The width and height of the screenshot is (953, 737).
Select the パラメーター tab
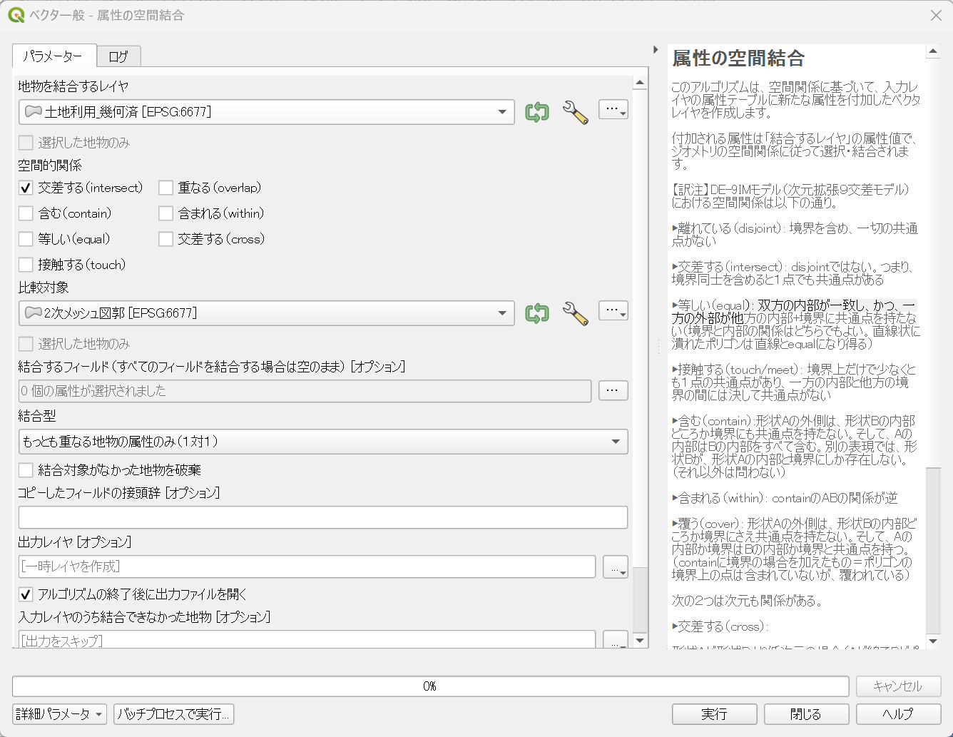click(x=53, y=56)
